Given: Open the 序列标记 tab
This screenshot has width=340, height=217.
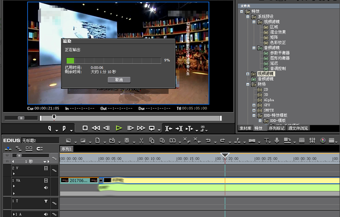Looking at the screenshot, I should (277, 128).
